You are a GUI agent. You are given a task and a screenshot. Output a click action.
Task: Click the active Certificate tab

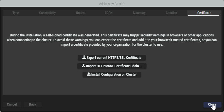(204, 13)
